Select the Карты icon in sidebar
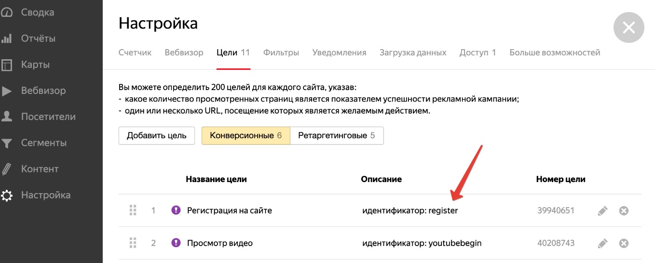Viewport: 655px width, 263px height. [x=6, y=65]
